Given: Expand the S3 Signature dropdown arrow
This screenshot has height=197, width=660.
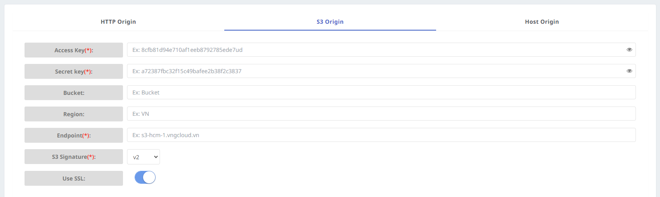Looking at the screenshot, I should tap(156, 157).
